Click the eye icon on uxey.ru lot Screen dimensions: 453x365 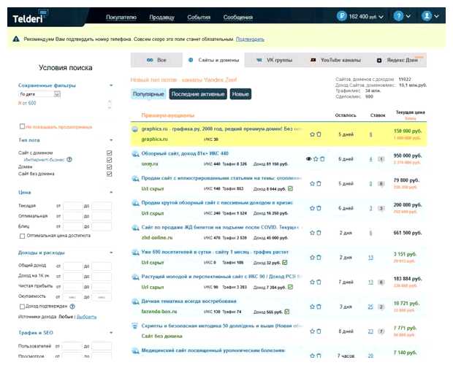tap(308, 158)
